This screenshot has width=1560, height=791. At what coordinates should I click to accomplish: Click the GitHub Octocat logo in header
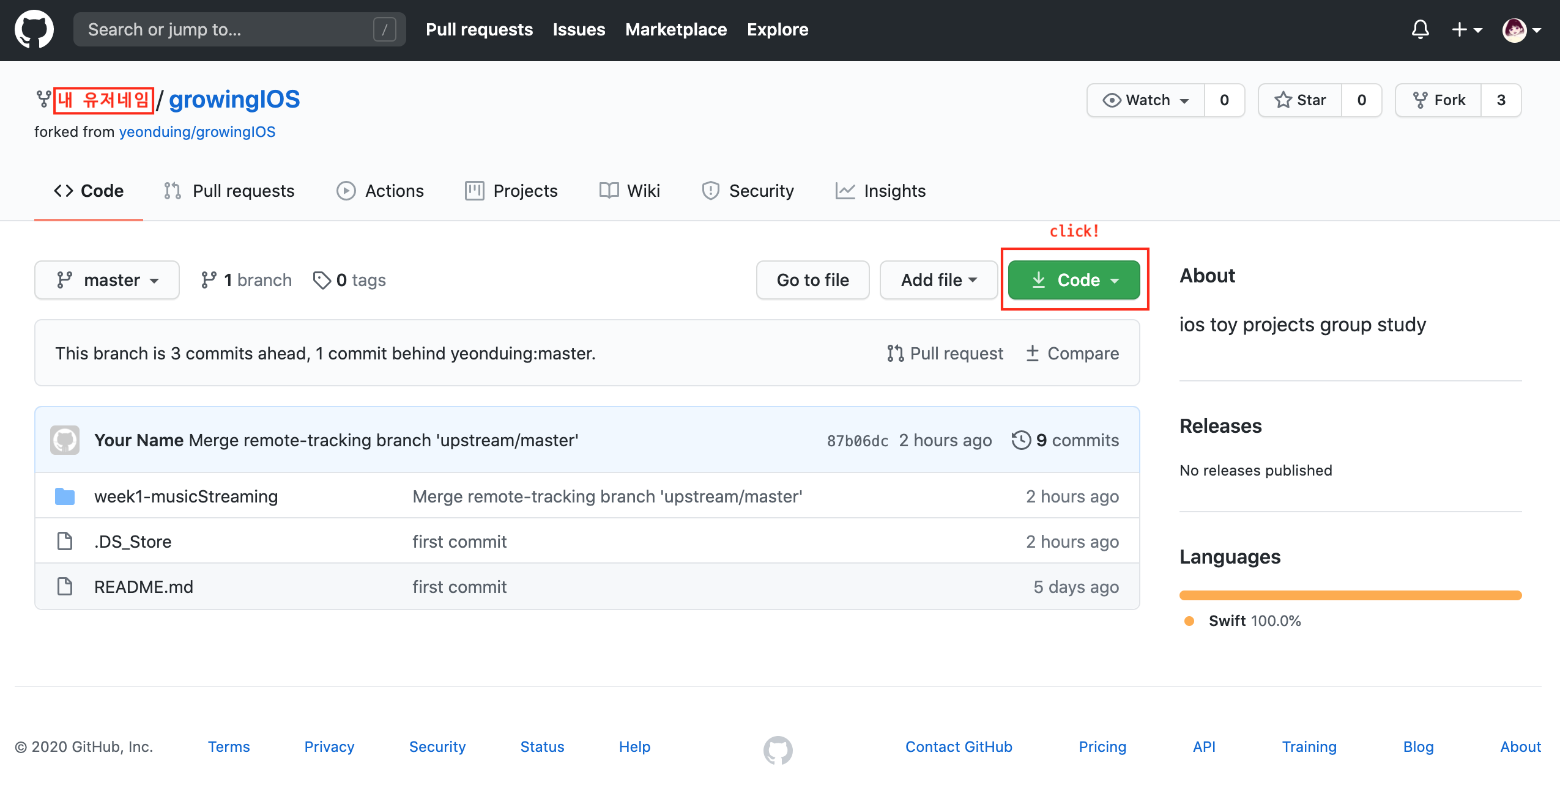[34, 29]
